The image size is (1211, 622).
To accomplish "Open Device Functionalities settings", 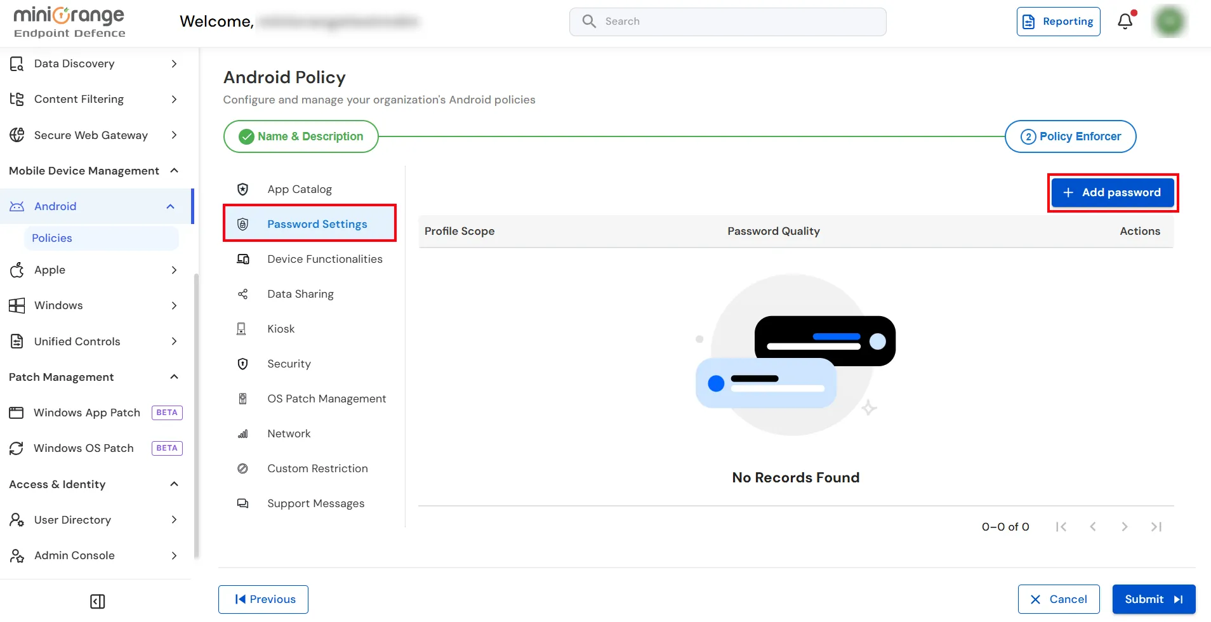I will [x=310, y=259].
